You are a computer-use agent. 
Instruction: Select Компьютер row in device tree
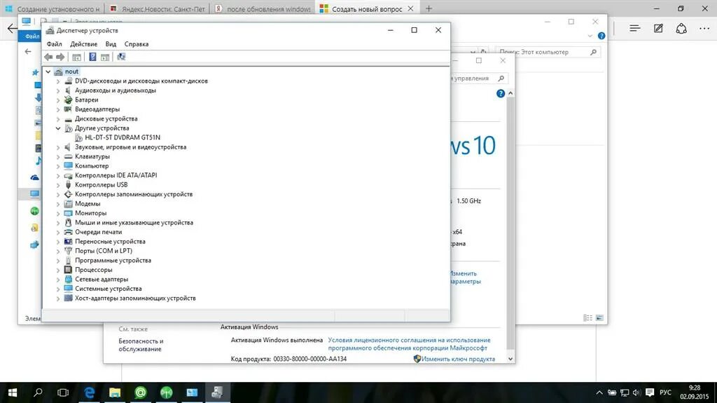[x=92, y=166]
